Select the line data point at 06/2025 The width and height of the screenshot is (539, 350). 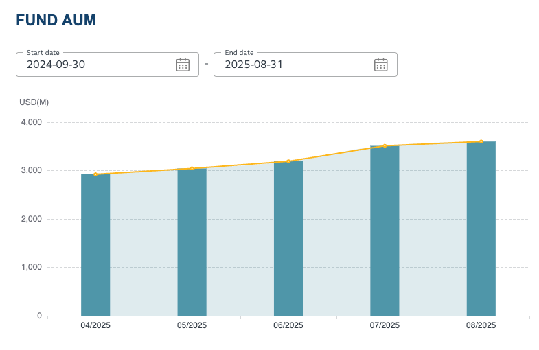pyautogui.click(x=288, y=161)
